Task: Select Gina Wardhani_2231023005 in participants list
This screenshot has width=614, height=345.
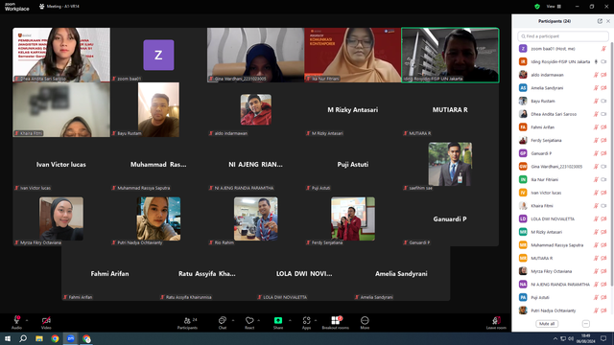Action: pyautogui.click(x=562, y=166)
